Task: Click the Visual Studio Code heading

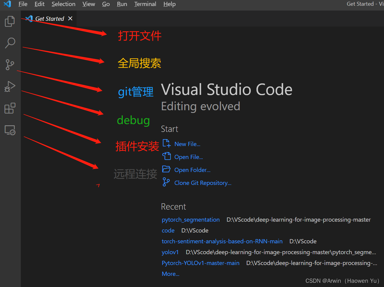Action: [x=227, y=90]
